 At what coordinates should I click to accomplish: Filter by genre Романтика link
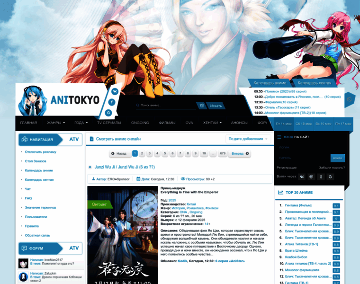pyautogui.click(x=195, y=208)
